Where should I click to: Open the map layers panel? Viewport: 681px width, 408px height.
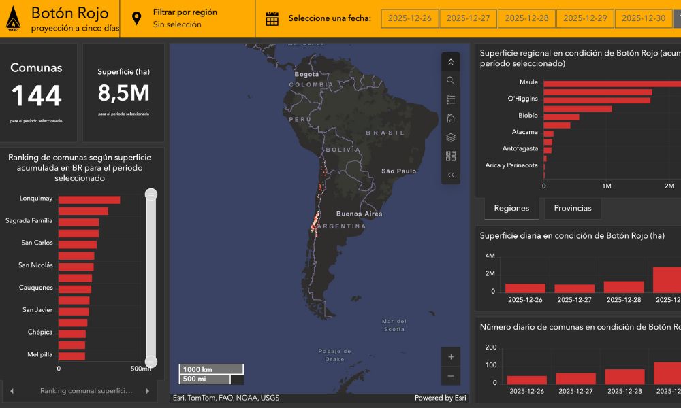[x=451, y=137]
